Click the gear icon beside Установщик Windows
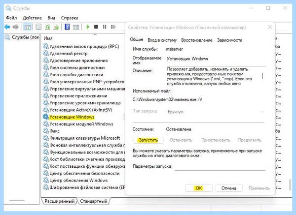 pos(45,117)
